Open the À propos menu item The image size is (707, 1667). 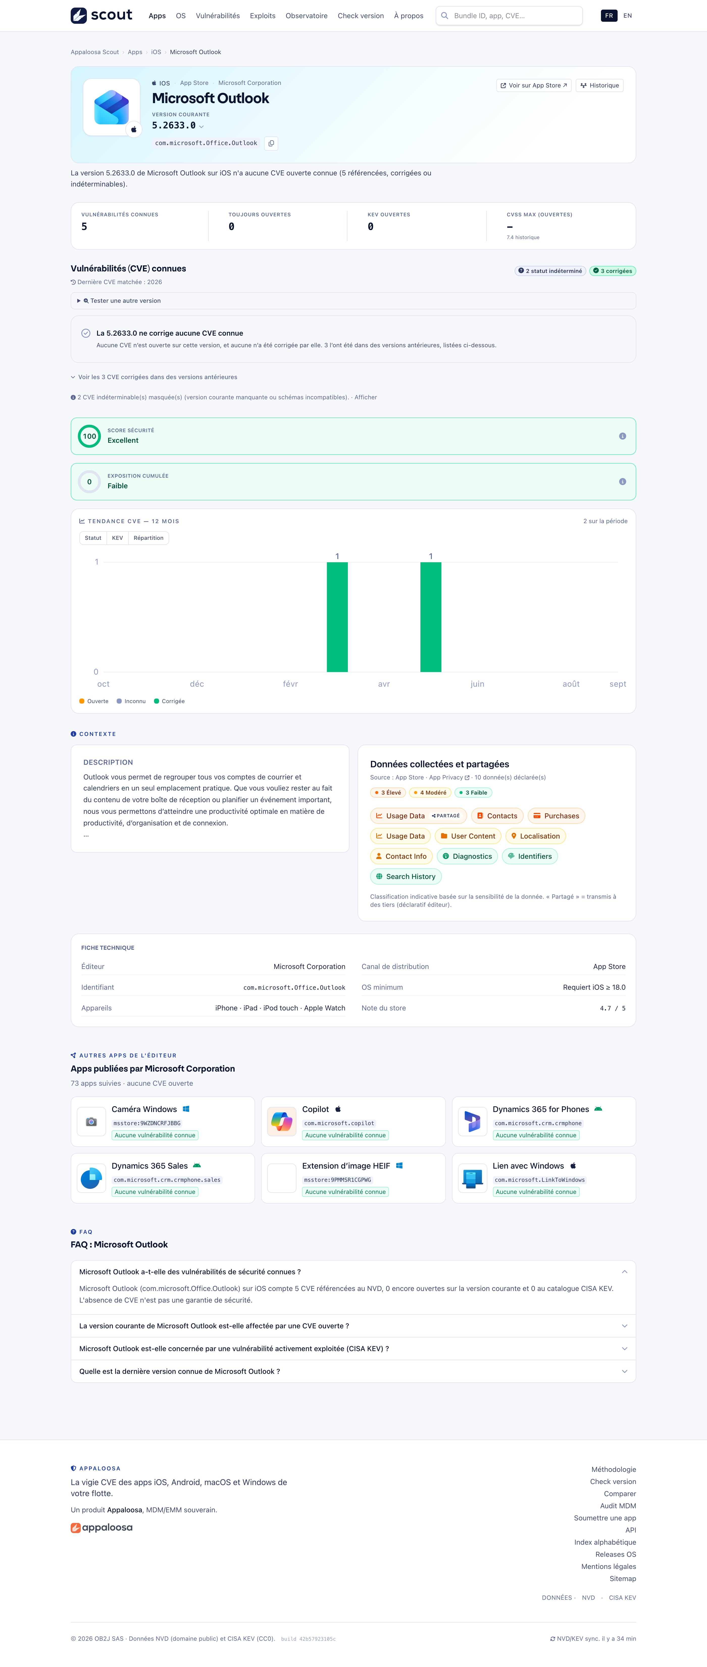[x=409, y=15]
